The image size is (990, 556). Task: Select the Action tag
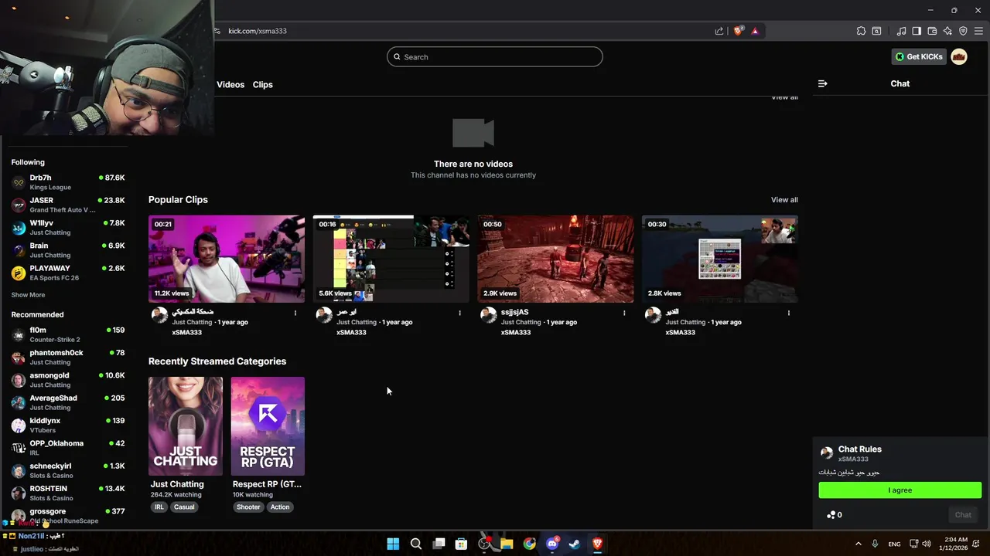(280, 507)
